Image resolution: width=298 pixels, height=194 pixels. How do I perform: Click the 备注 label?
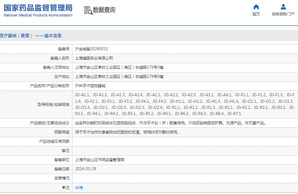(65, 151)
